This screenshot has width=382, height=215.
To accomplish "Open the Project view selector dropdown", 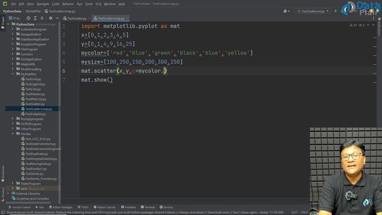I will tap(14, 19).
